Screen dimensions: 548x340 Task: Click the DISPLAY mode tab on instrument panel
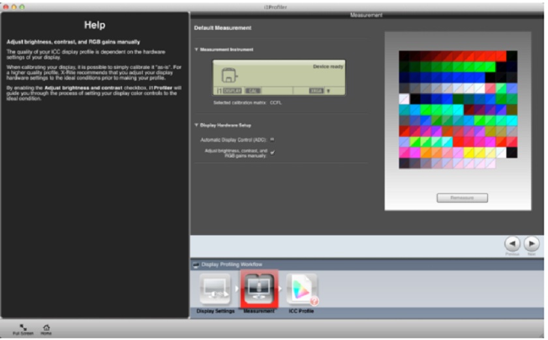232,91
